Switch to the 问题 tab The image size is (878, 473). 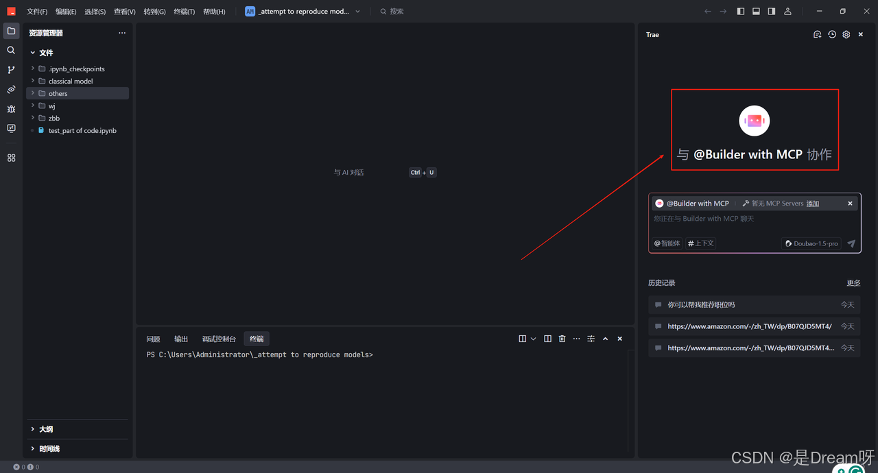point(153,339)
